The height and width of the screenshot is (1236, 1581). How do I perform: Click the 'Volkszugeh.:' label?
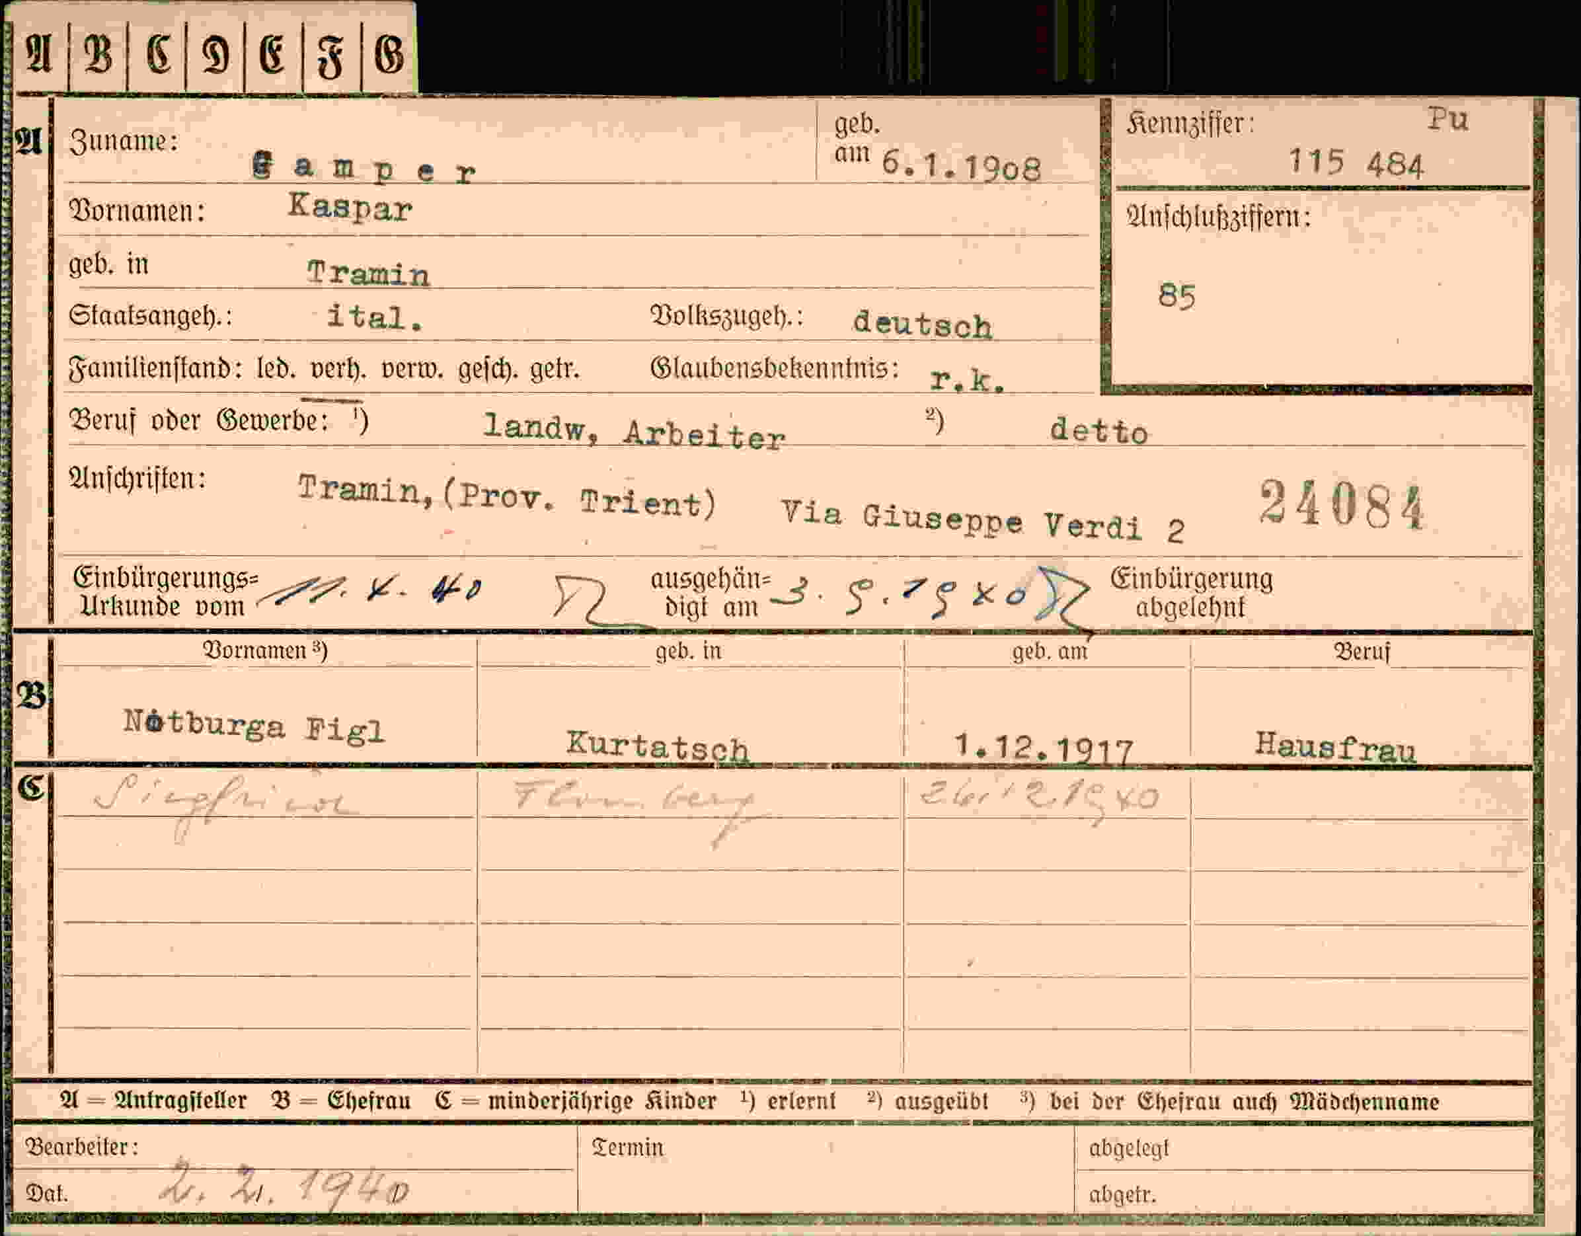click(x=727, y=317)
